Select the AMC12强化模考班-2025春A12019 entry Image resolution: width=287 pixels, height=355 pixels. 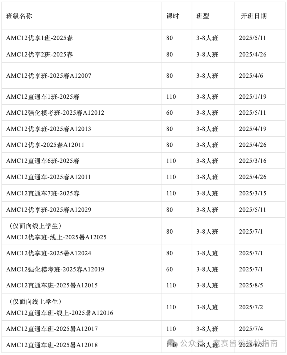[55, 270]
